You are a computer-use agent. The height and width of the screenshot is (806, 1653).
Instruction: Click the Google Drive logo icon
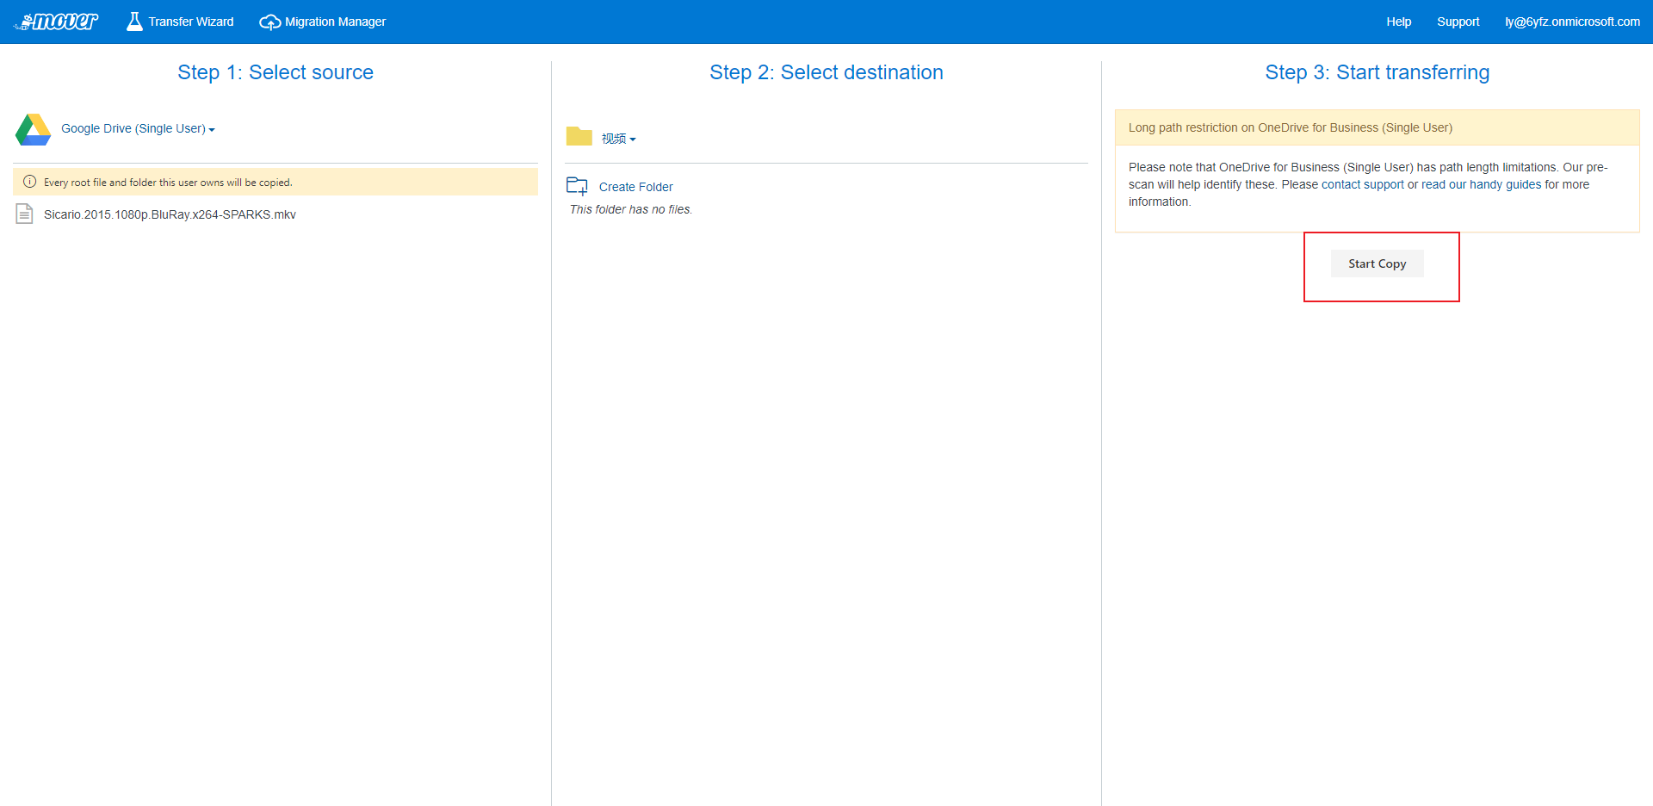pos(34,129)
